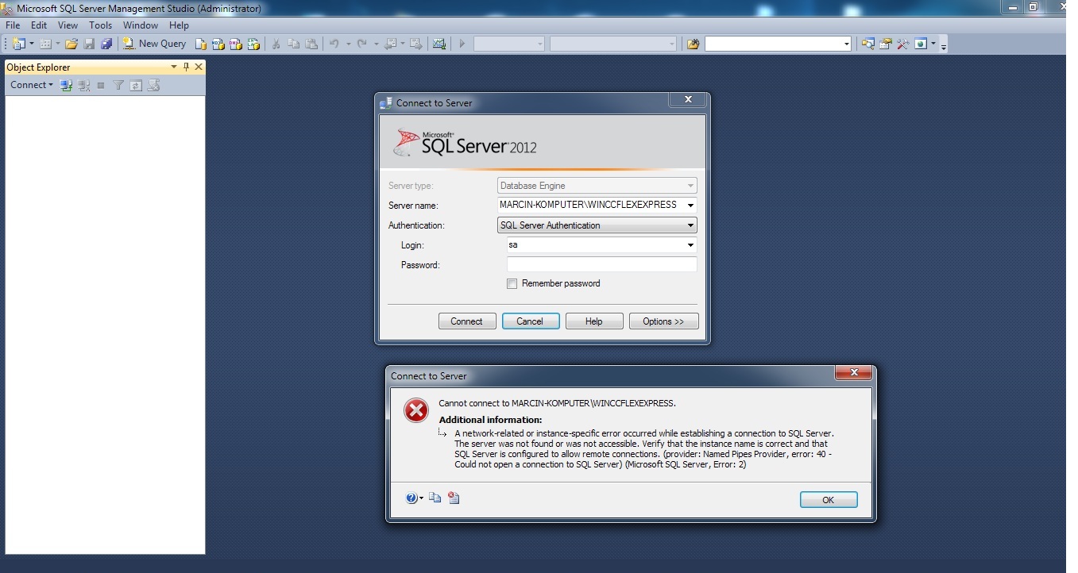Click the Help button in Connect dialog

point(594,321)
